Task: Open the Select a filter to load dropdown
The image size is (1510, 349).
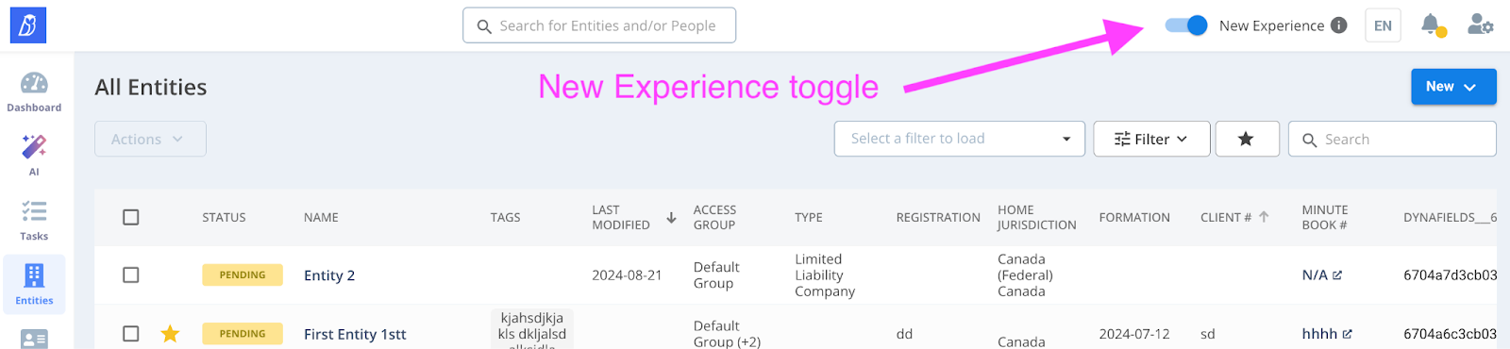Action: point(960,139)
